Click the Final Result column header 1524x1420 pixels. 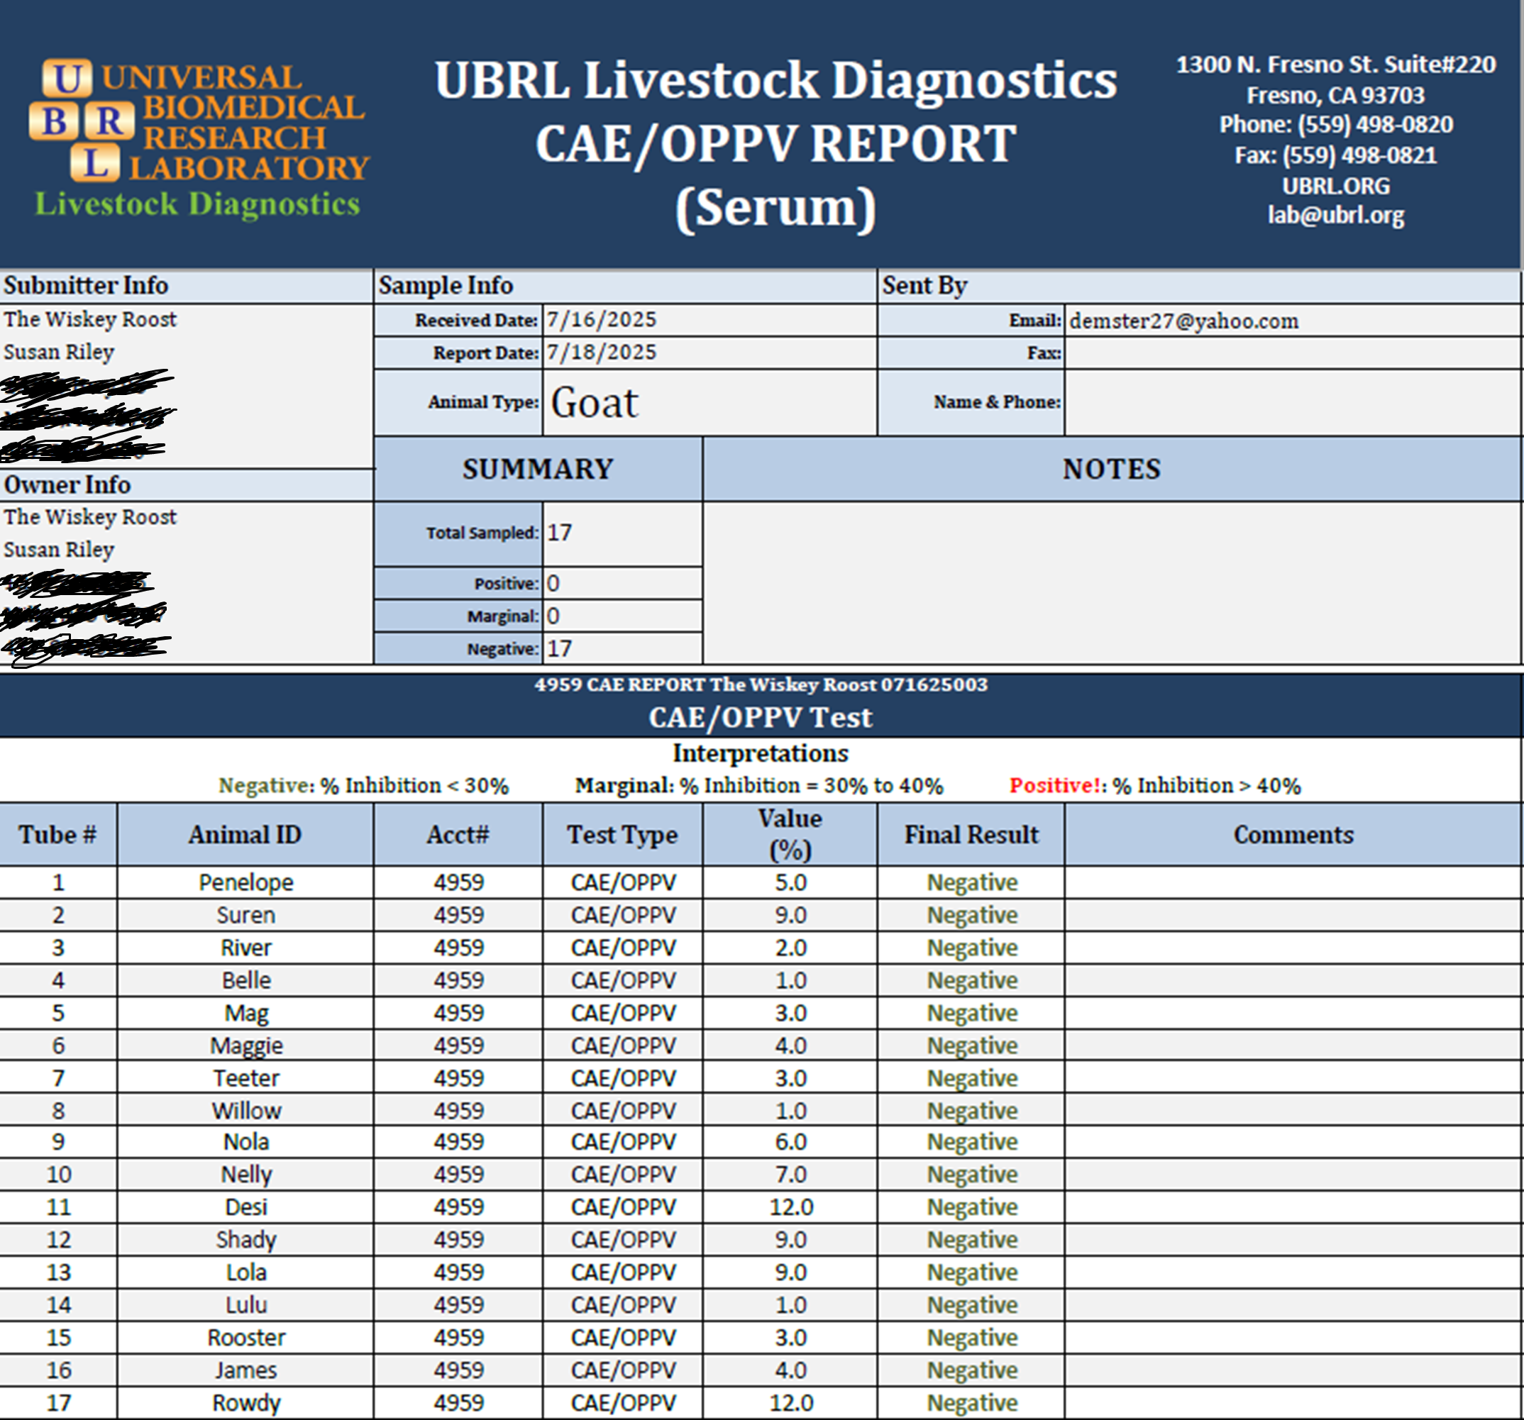coord(971,835)
